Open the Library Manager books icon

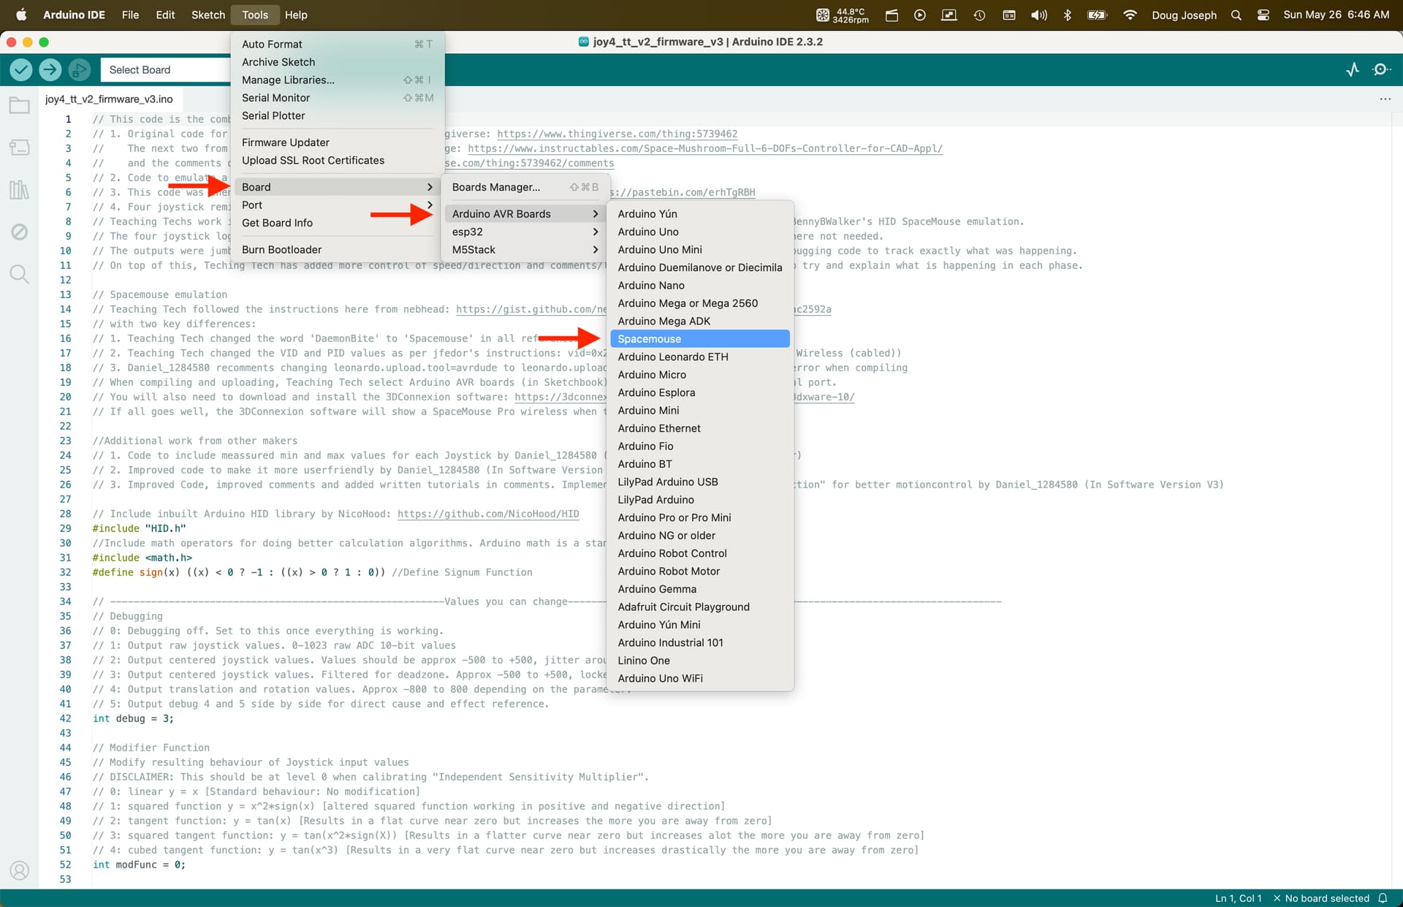(20, 190)
